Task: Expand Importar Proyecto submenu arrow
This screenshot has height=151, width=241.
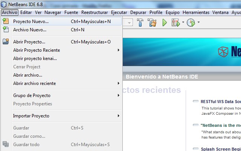Action: pyautogui.click(x=119, y=116)
